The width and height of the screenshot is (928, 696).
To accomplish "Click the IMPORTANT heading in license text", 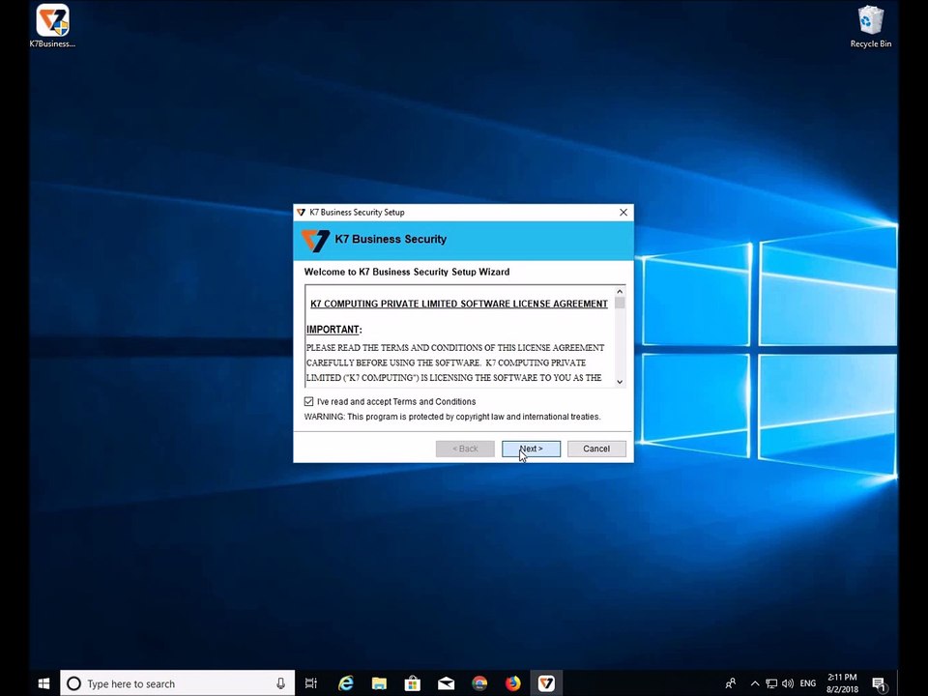I will click(x=333, y=330).
